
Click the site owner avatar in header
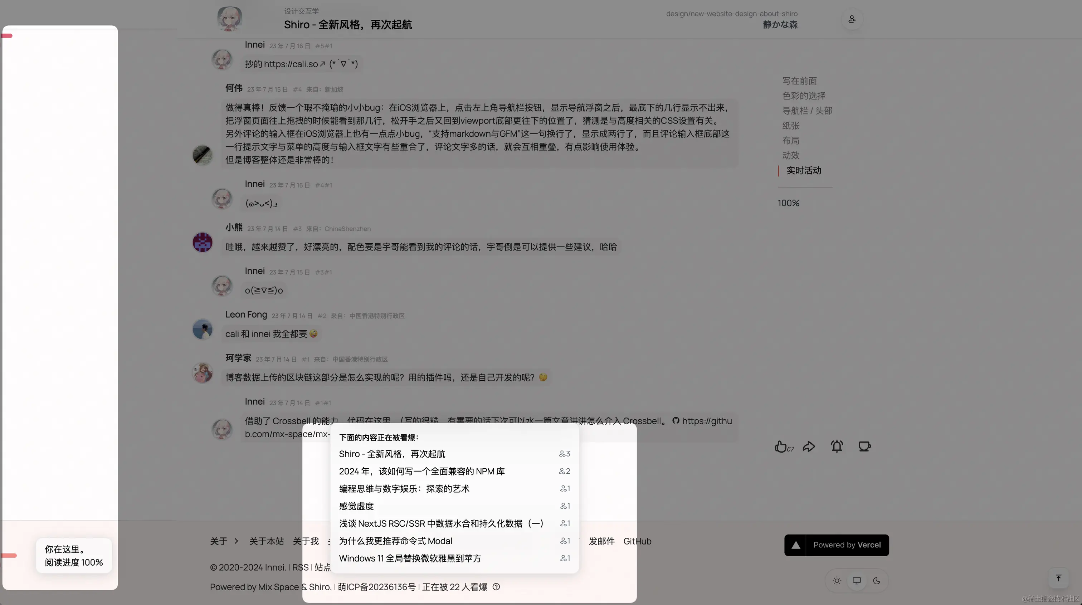point(229,19)
